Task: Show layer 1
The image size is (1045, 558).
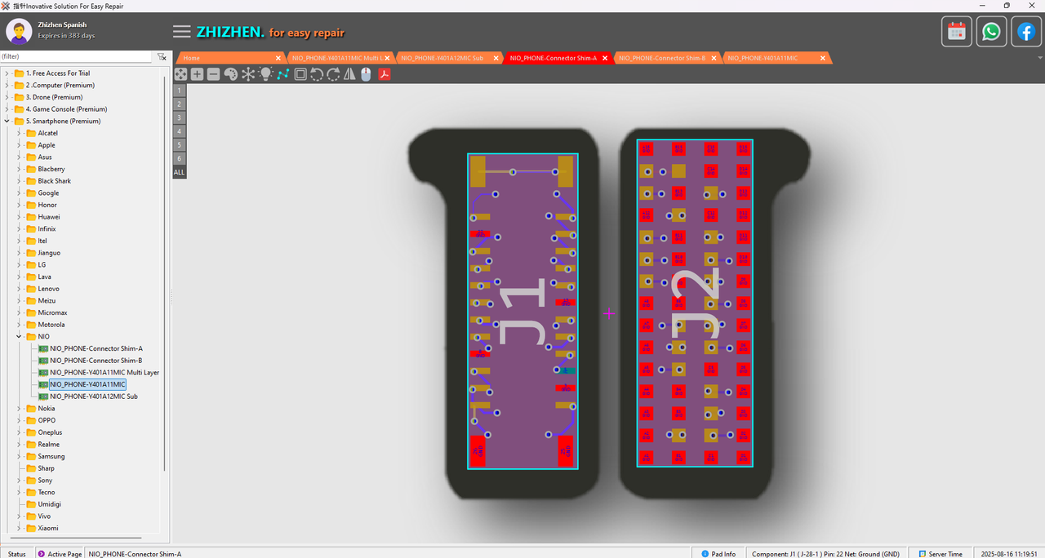Action: [x=180, y=90]
